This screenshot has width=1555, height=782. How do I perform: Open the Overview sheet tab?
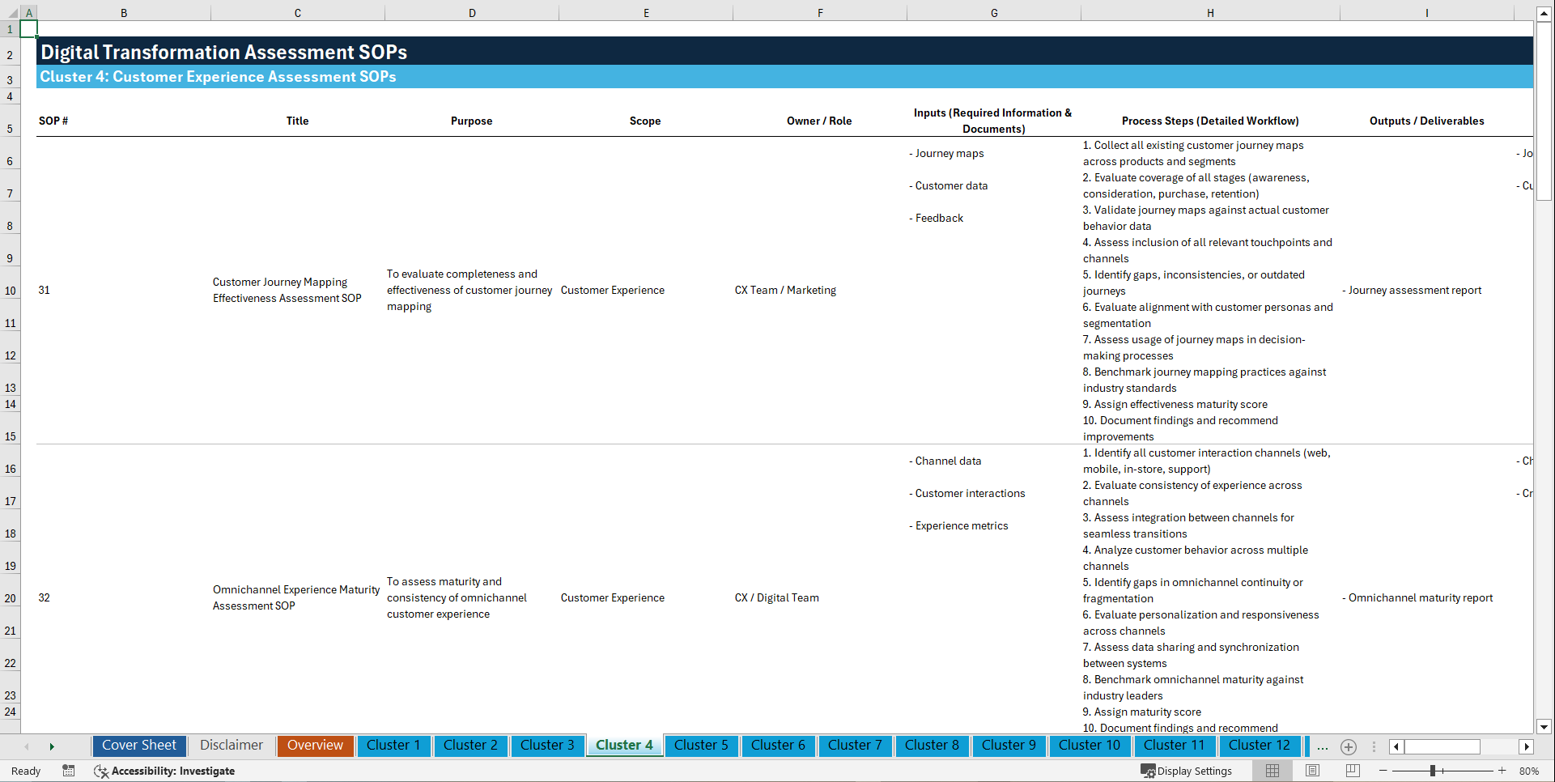point(315,746)
